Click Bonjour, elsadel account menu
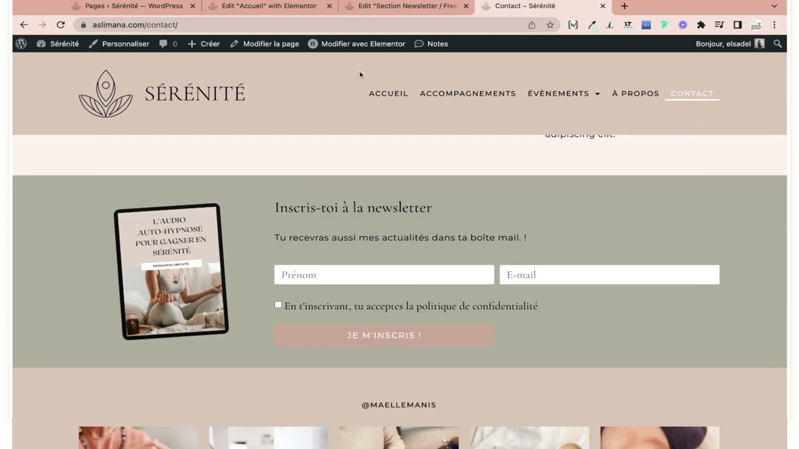 [x=730, y=44]
